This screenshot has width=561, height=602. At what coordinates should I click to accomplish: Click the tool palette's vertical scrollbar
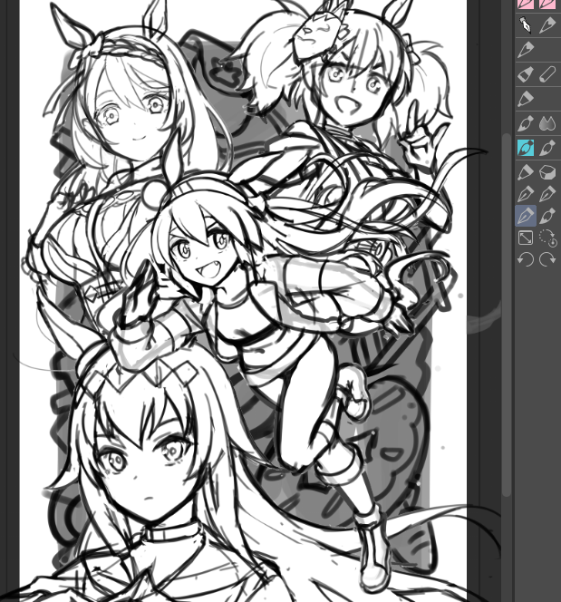507,315
